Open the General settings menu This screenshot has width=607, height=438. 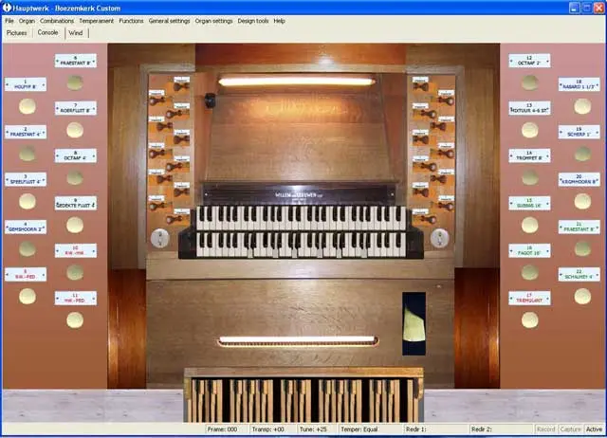pos(169,20)
